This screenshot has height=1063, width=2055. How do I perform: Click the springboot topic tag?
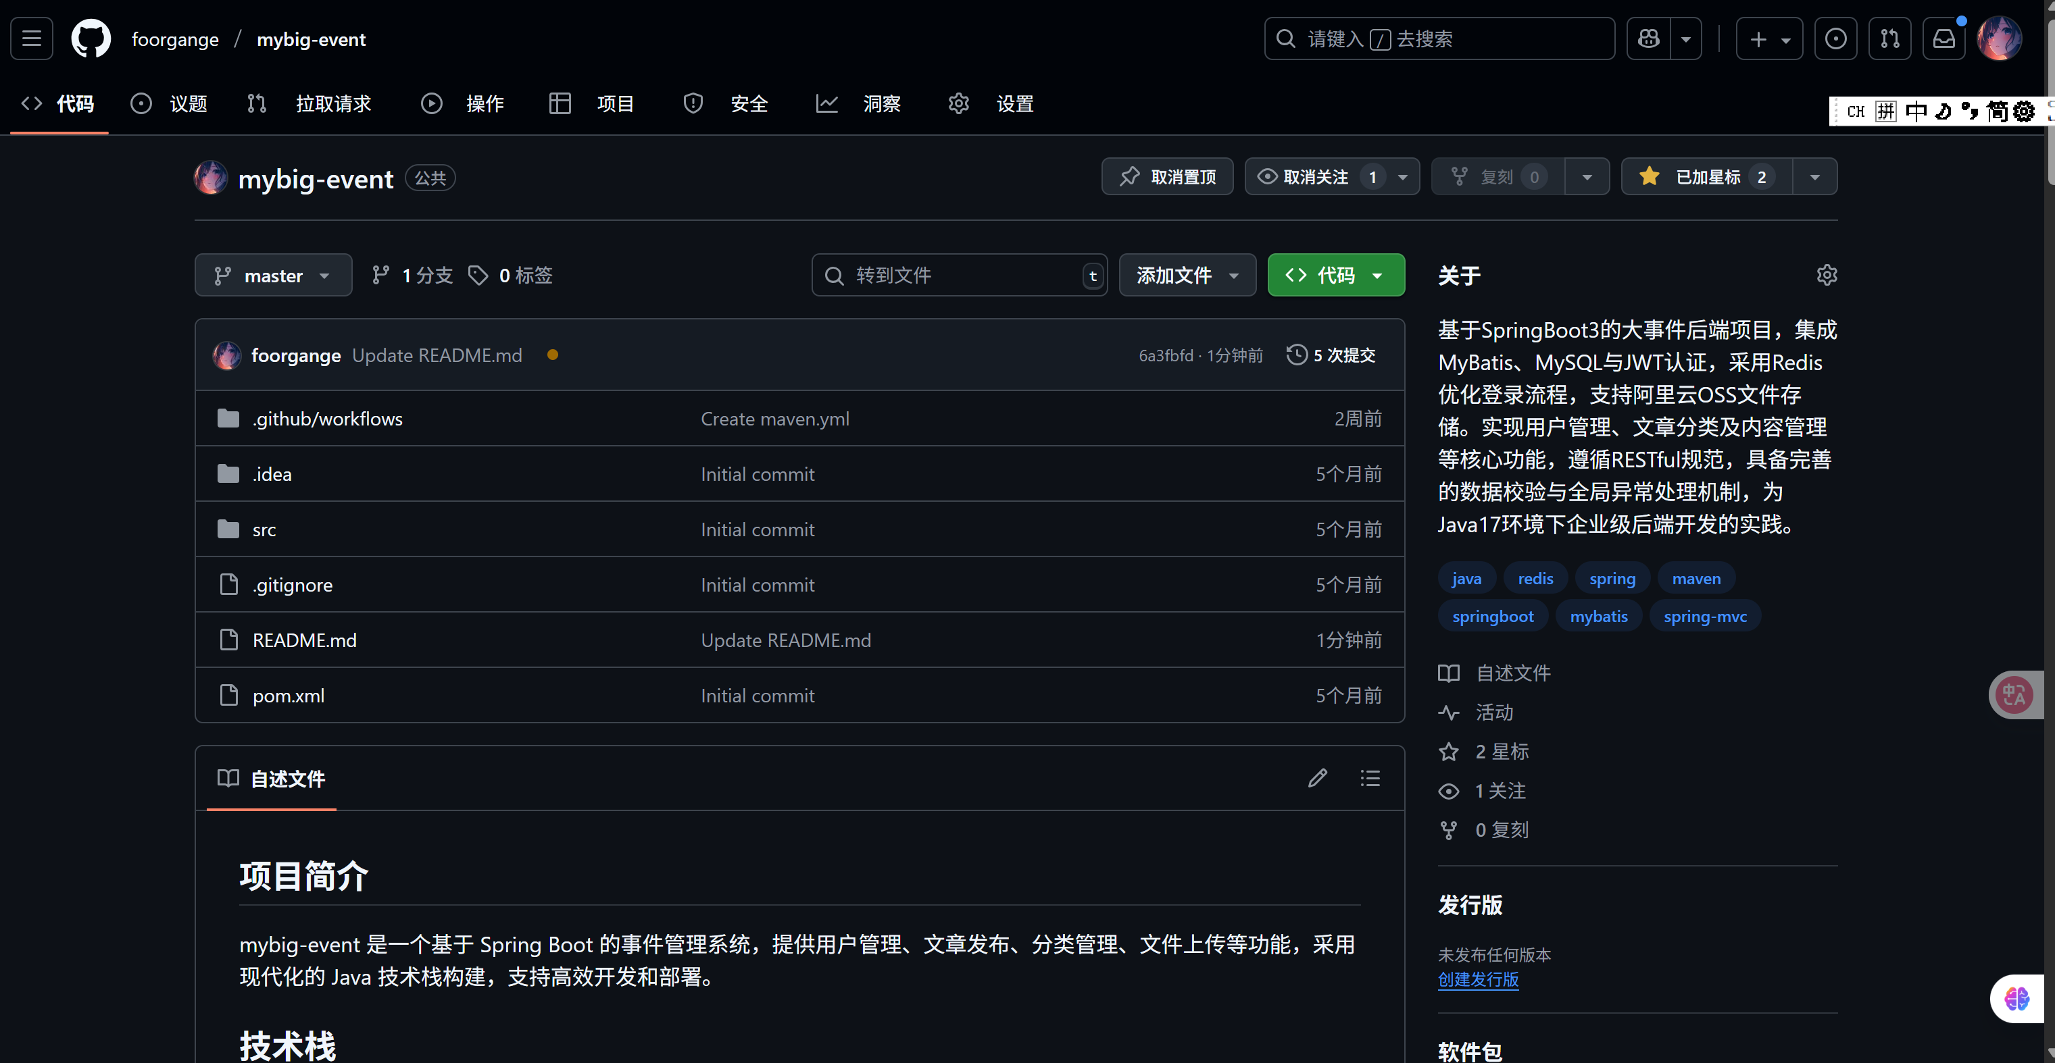coord(1493,616)
